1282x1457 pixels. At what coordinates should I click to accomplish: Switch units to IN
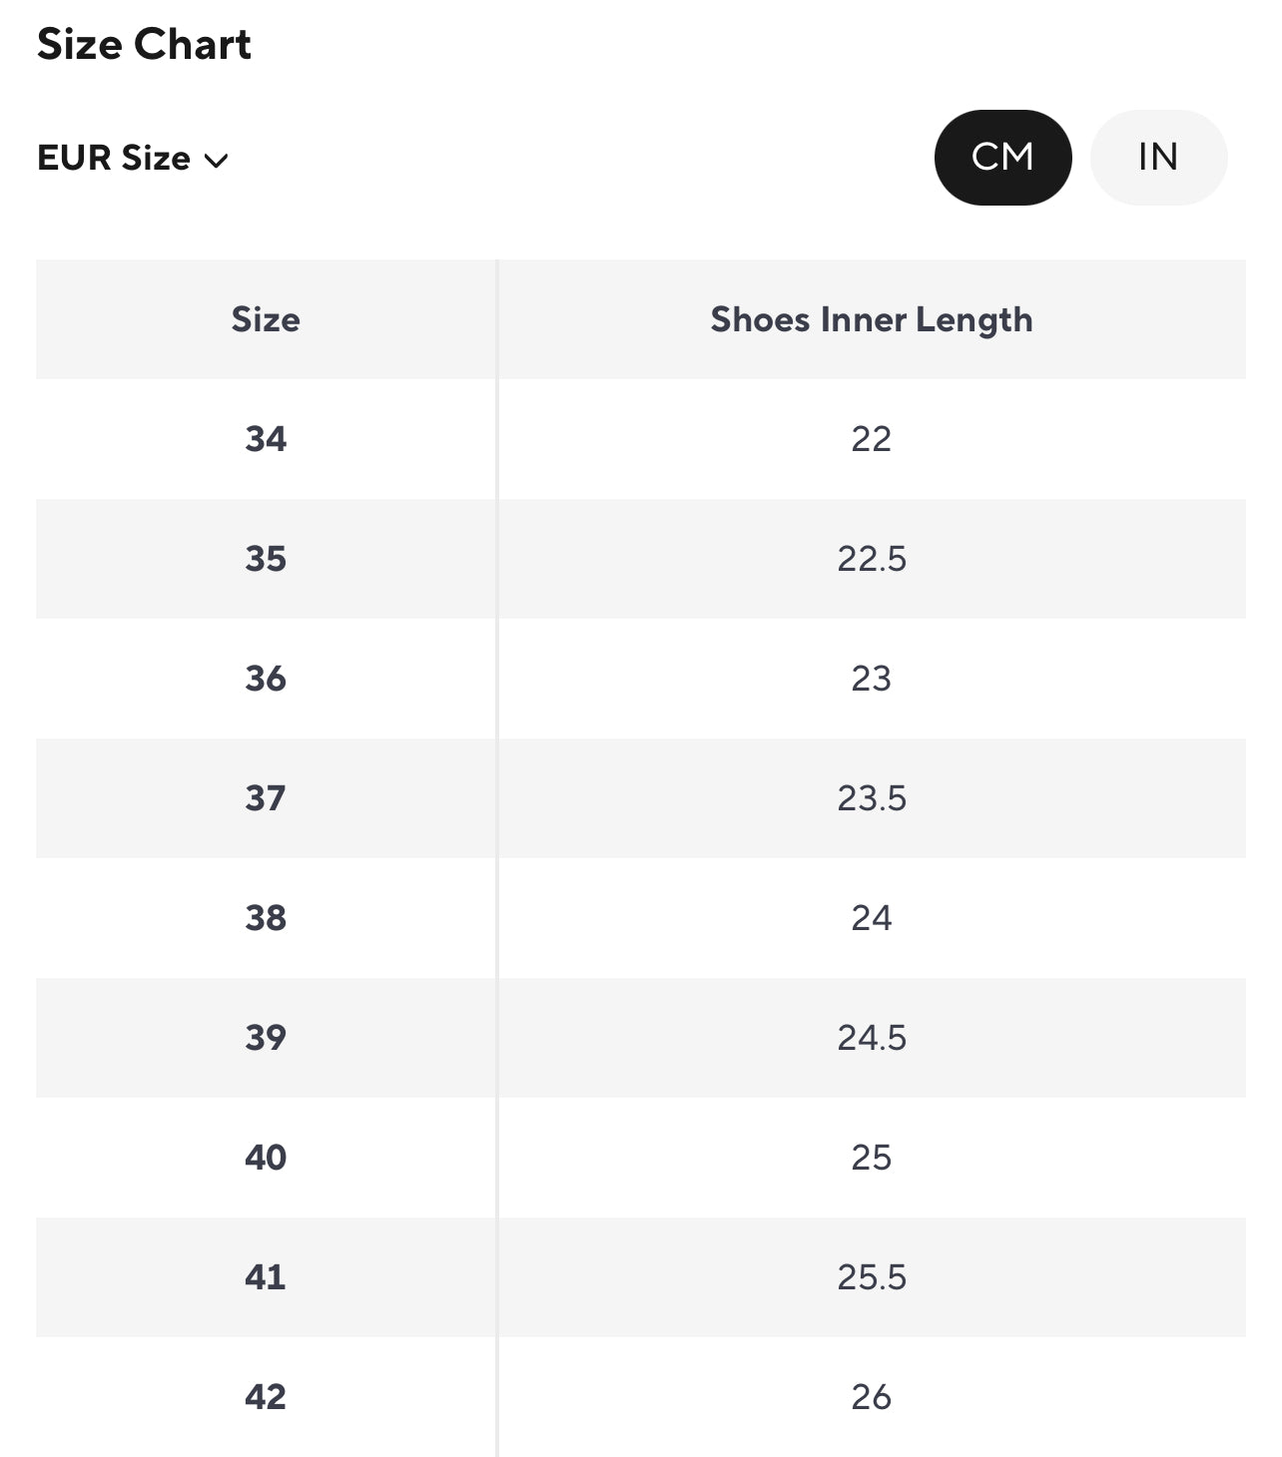click(x=1158, y=158)
